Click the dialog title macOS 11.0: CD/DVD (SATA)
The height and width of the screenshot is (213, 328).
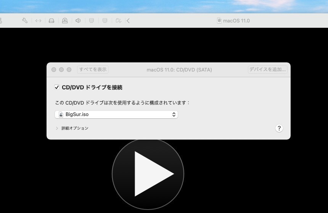[179, 70]
